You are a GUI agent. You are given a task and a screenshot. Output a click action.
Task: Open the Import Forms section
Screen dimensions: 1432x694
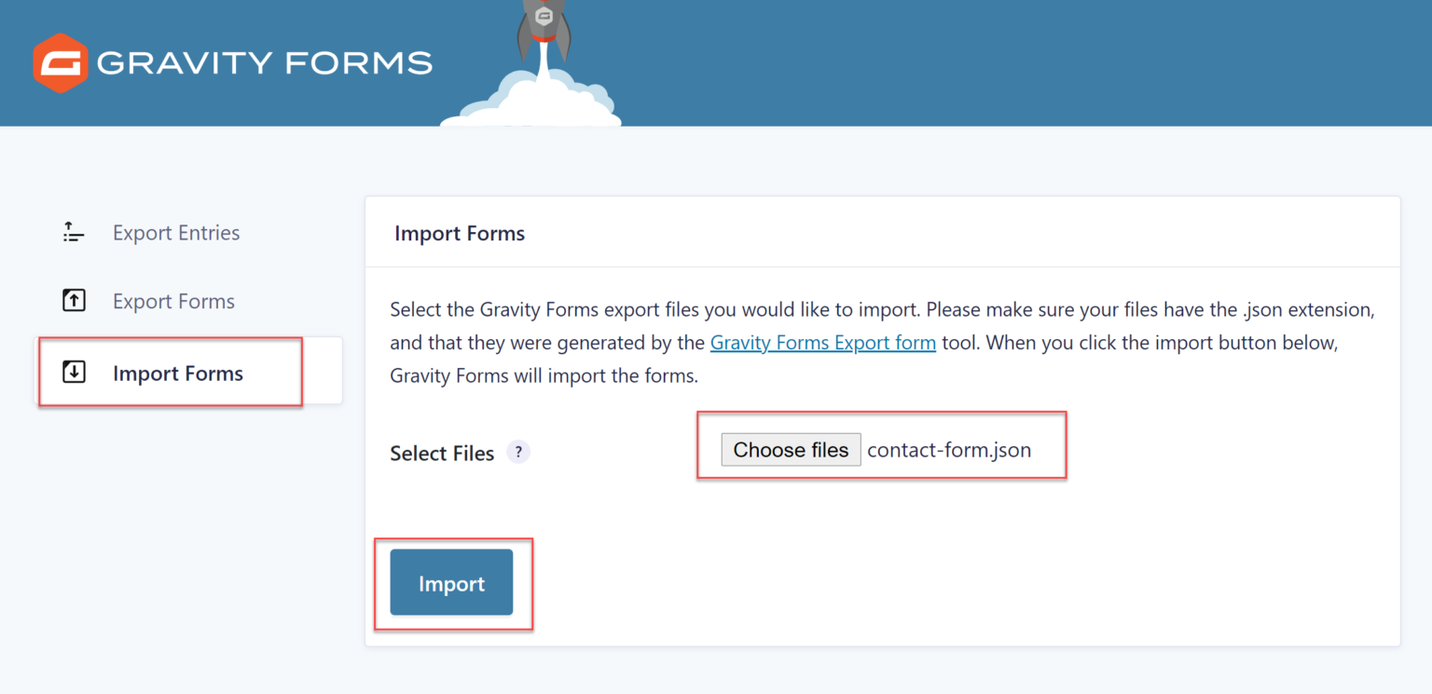click(x=177, y=373)
